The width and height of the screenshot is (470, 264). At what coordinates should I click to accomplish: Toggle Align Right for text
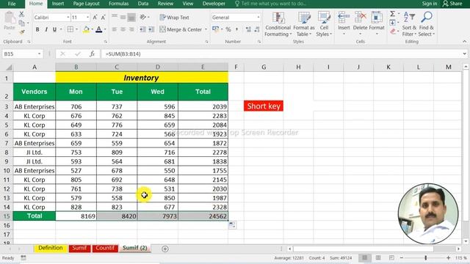(131, 29)
